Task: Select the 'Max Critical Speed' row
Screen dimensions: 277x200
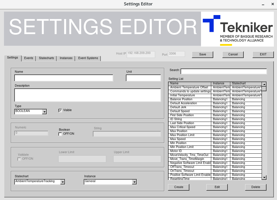Action: coord(215,127)
